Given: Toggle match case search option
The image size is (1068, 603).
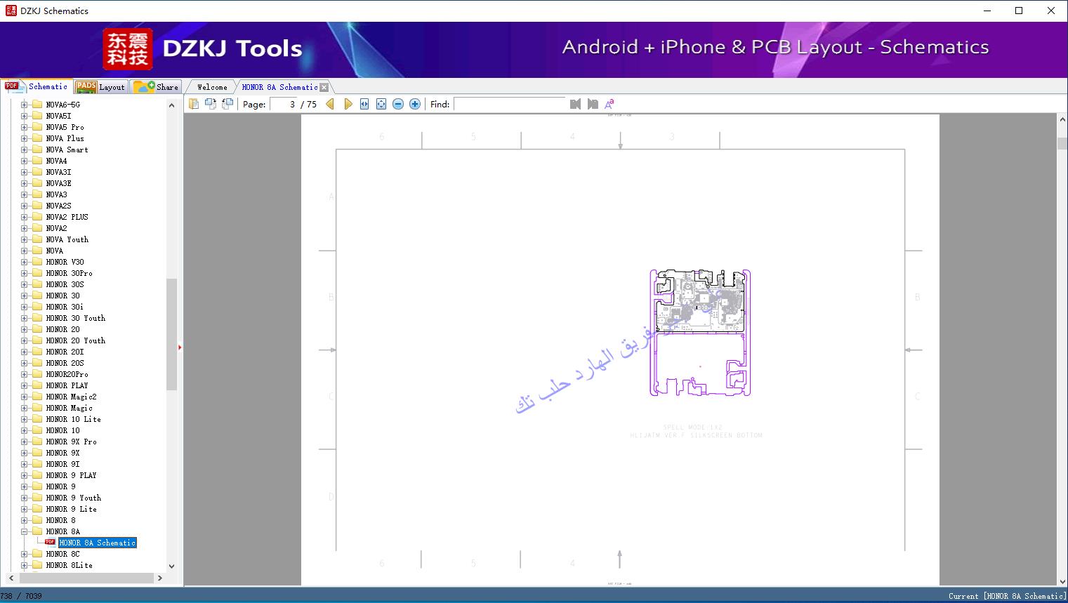Looking at the screenshot, I should coord(609,104).
